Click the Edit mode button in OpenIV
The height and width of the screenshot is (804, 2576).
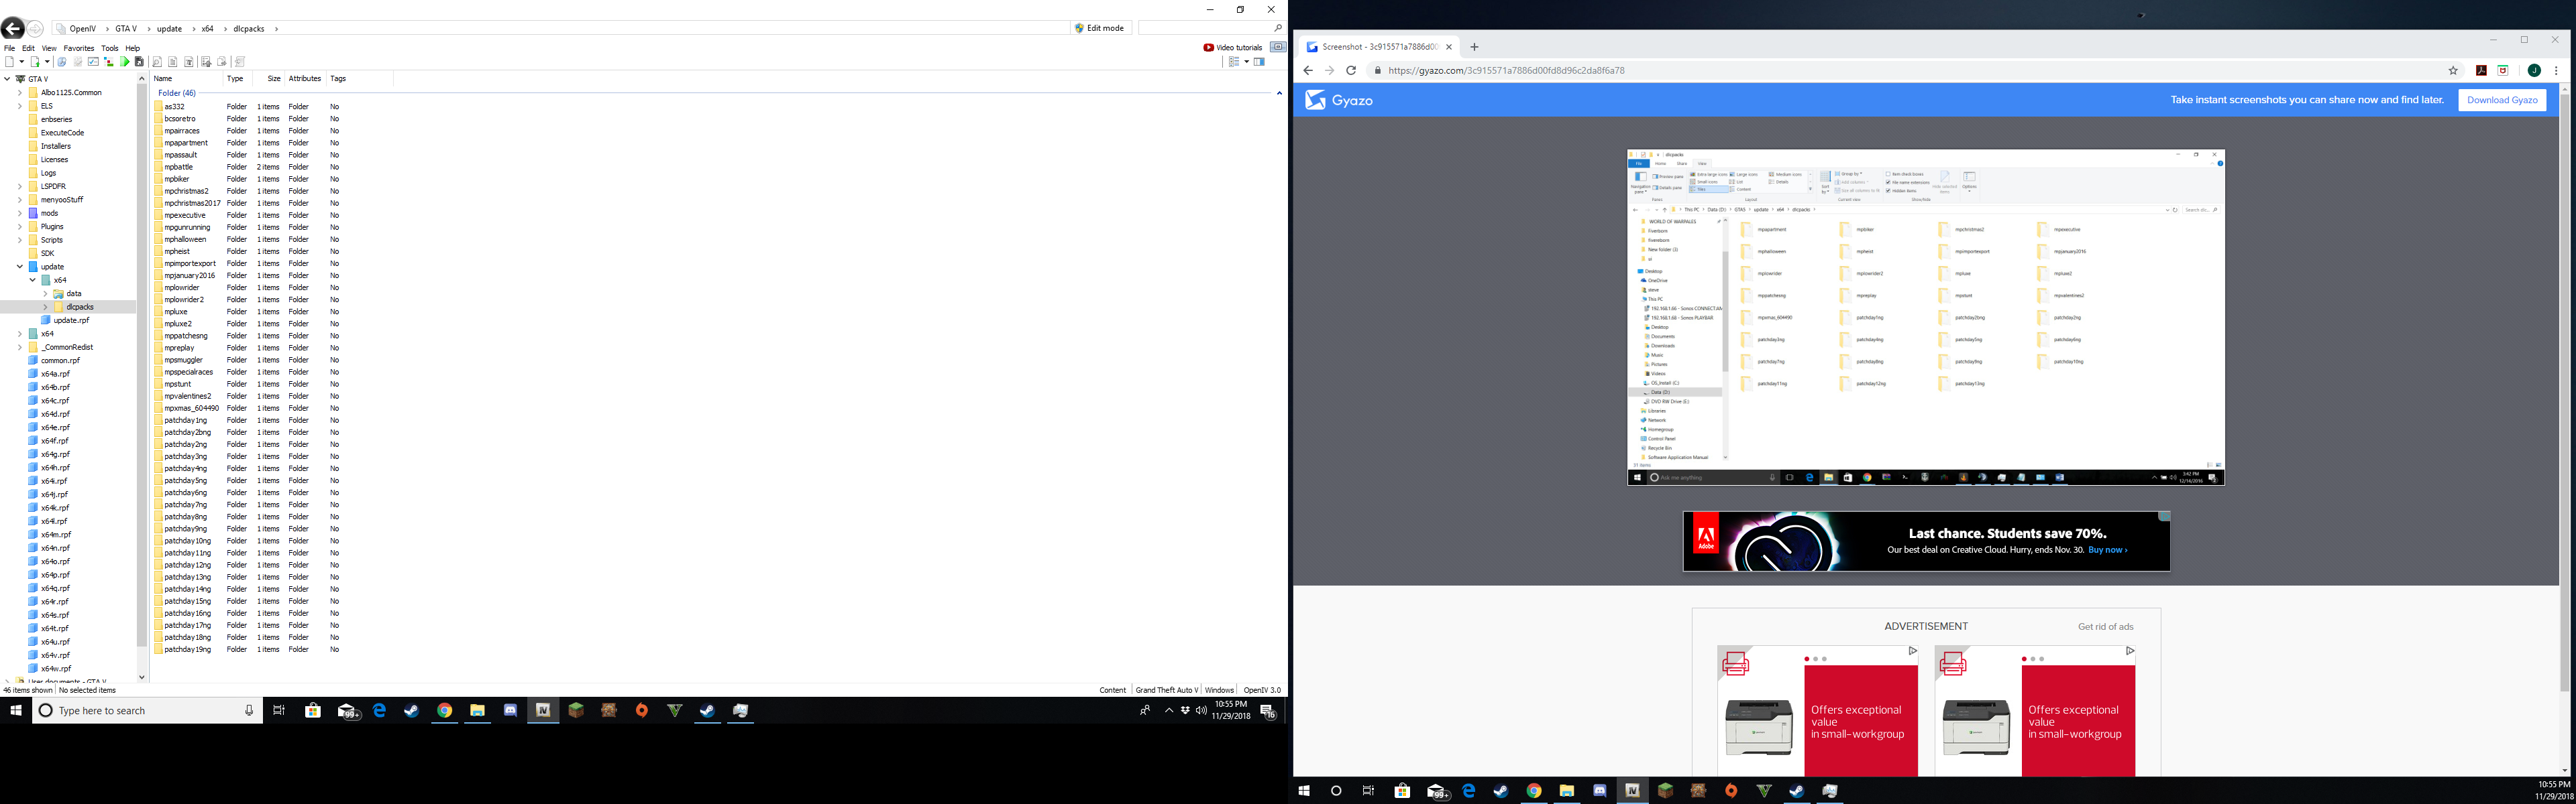1100,28
